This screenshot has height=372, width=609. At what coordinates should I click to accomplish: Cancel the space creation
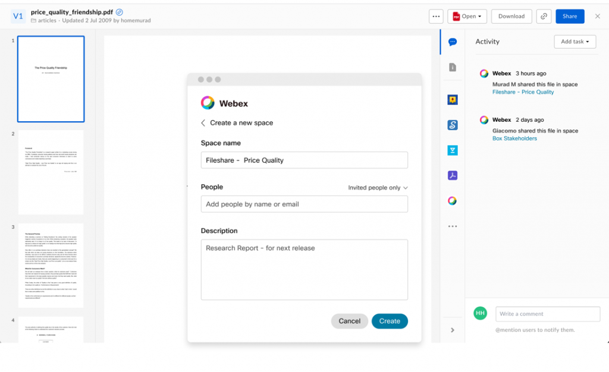click(x=349, y=321)
